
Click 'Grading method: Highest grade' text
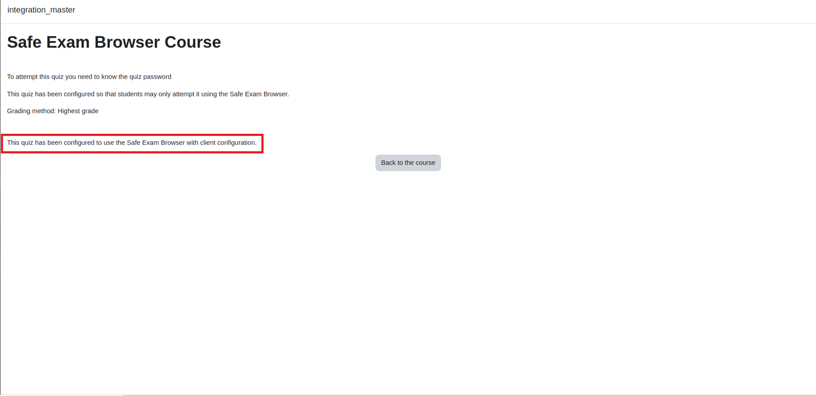52,111
